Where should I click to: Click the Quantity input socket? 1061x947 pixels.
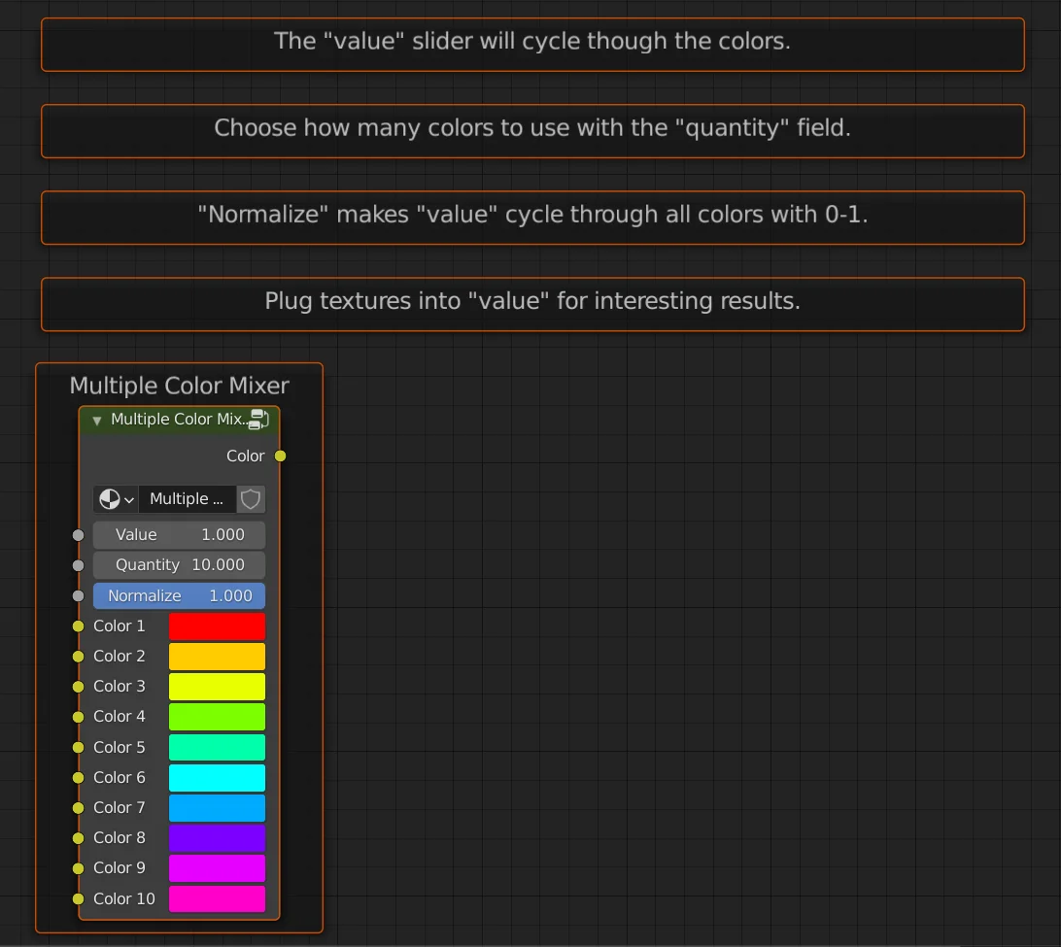coord(77,565)
